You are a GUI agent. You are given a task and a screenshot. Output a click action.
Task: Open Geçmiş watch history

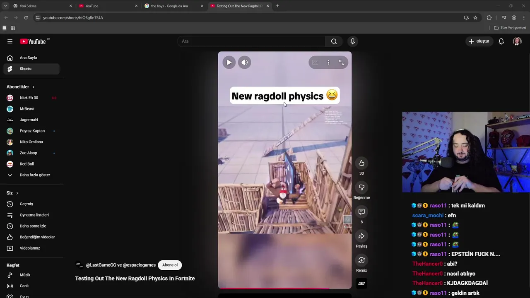tap(31, 204)
